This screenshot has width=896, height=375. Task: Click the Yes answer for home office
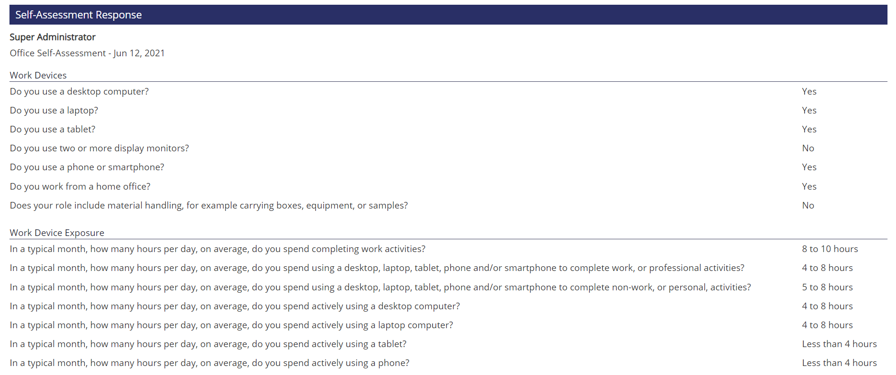(809, 186)
